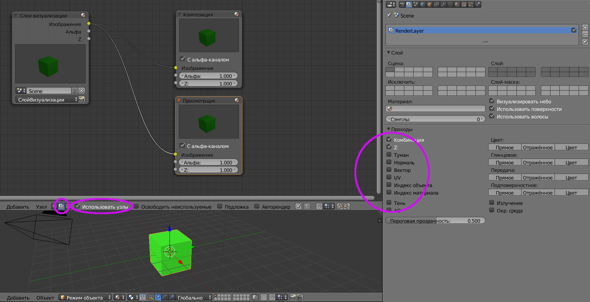
Task: Open the Scene properties tab icon
Action: point(416,4)
